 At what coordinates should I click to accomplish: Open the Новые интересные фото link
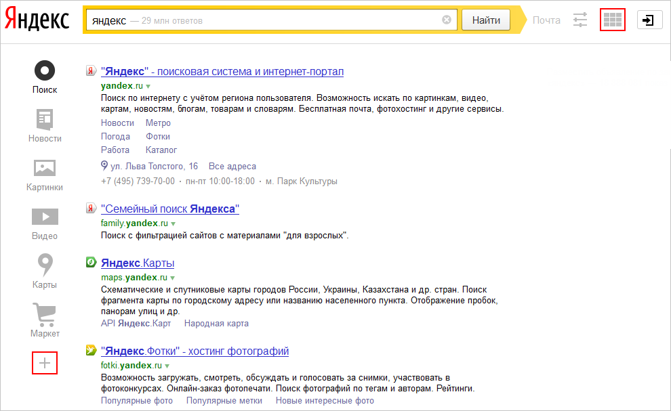pyautogui.click(x=325, y=400)
